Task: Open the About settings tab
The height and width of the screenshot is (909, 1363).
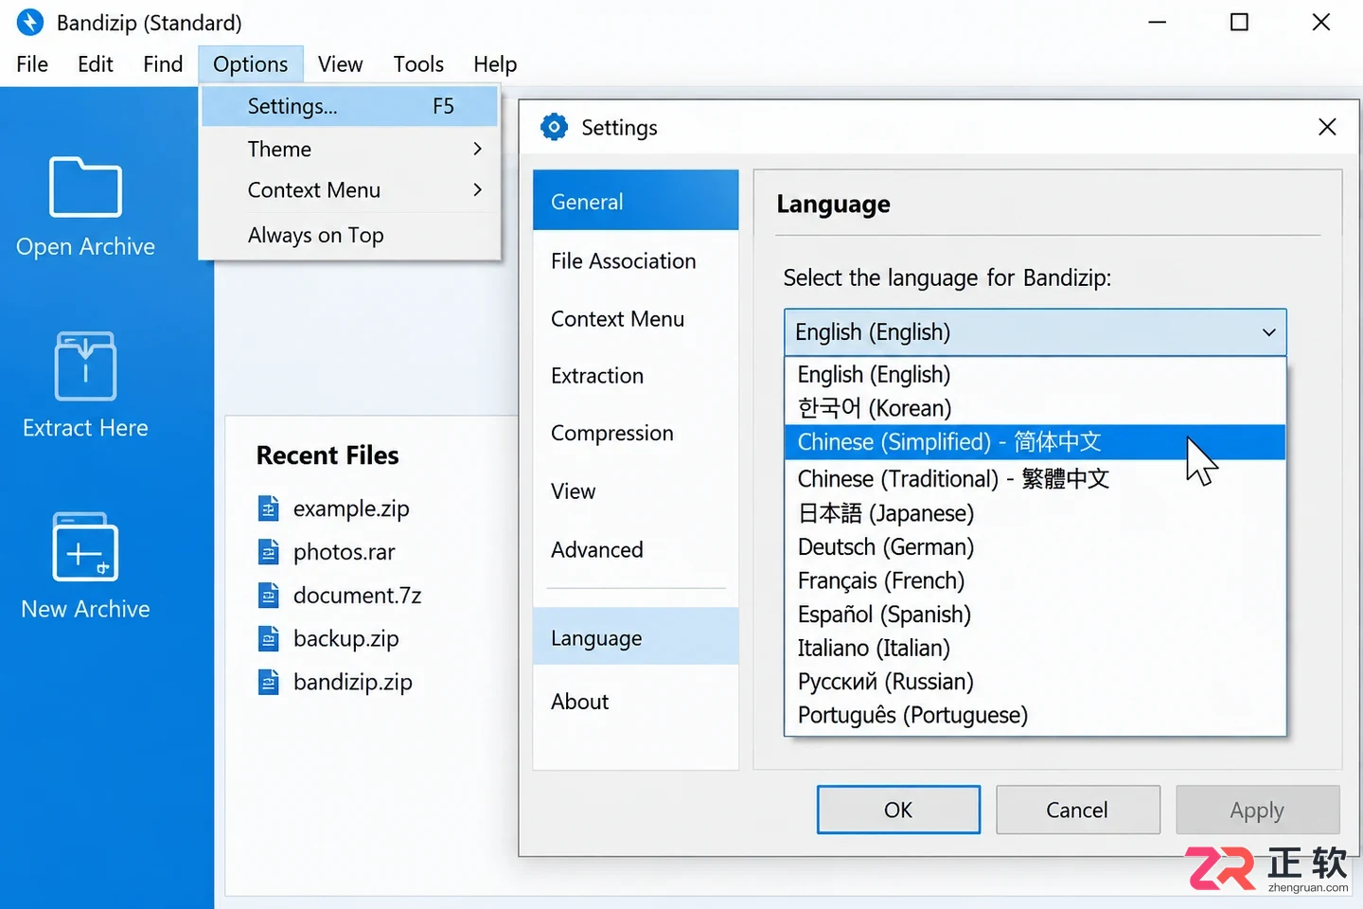Action: [635, 702]
